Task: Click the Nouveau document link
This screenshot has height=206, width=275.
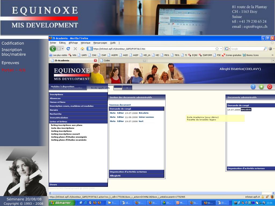Action: [120, 105]
